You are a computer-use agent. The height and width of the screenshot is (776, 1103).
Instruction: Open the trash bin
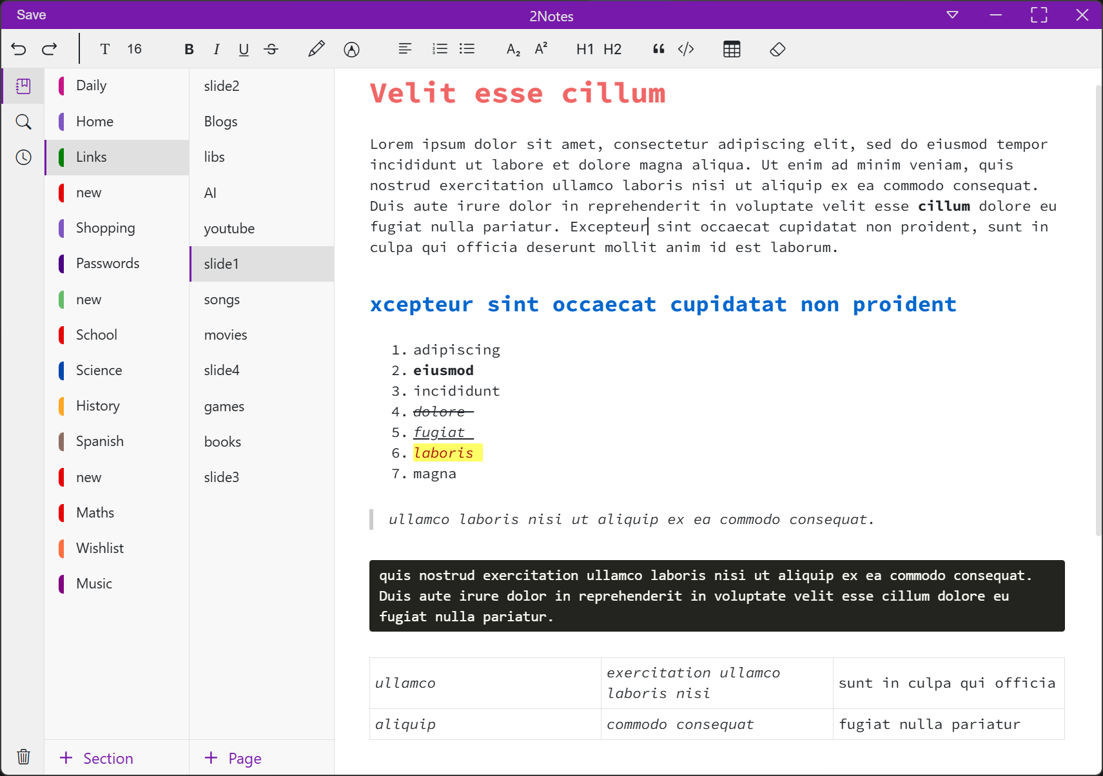pyautogui.click(x=23, y=756)
